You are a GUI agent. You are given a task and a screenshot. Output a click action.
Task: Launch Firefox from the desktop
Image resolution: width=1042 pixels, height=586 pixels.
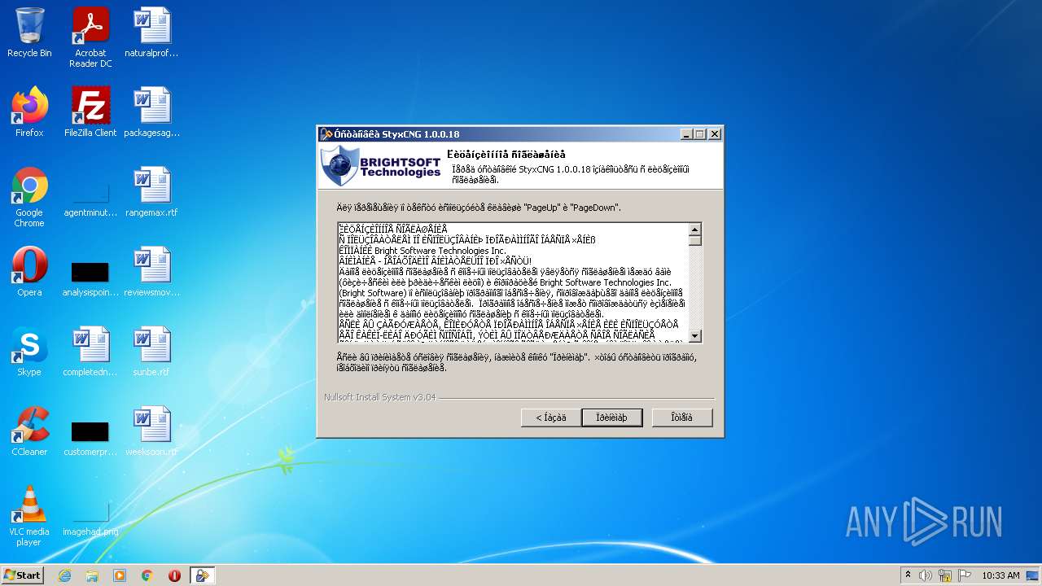[29, 112]
